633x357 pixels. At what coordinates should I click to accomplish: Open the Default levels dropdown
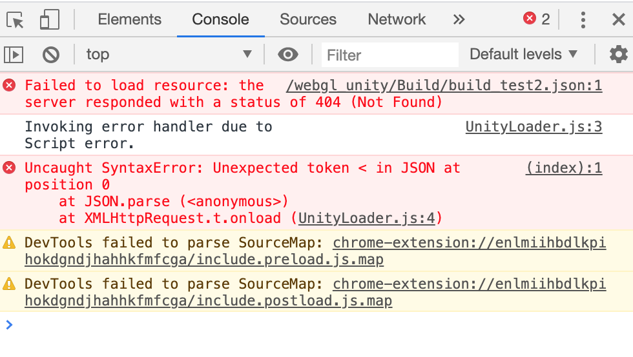pyautogui.click(x=523, y=55)
